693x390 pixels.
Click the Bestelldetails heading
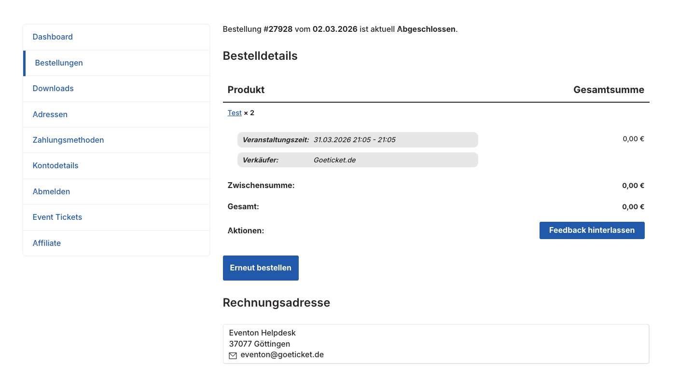click(x=260, y=56)
